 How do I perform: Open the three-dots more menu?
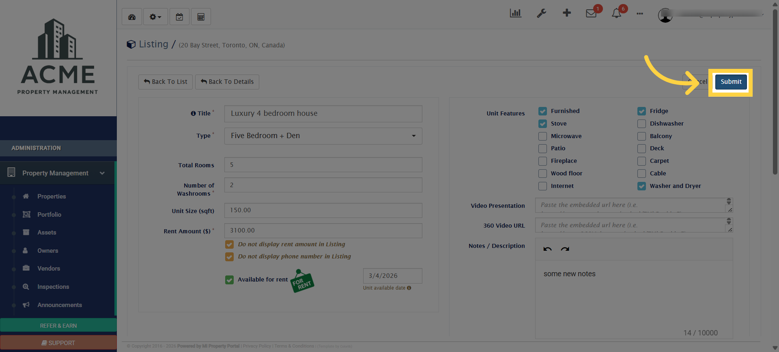click(x=640, y=14)
